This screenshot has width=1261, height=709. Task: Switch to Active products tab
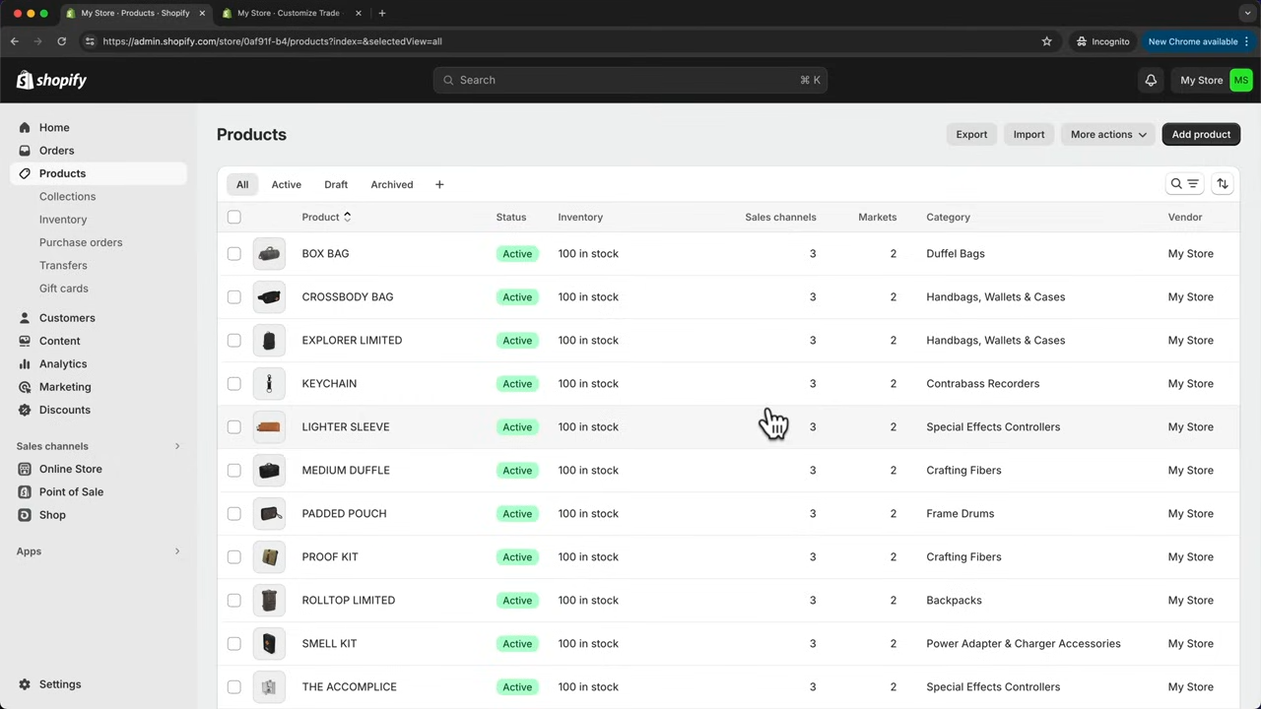(287, 184)
